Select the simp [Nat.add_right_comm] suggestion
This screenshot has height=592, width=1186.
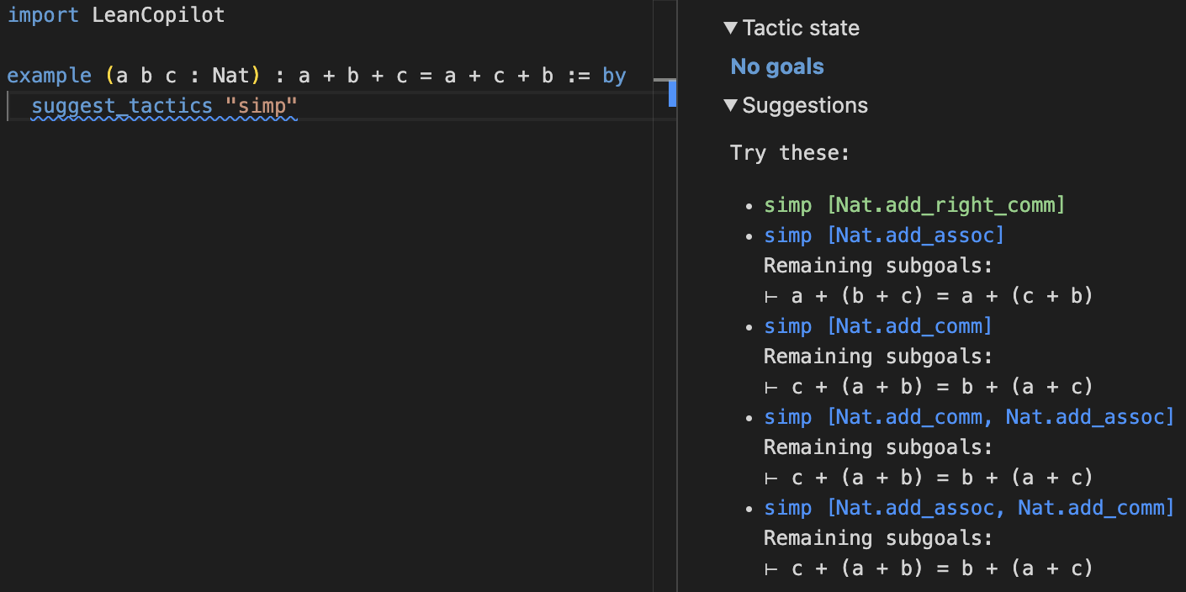click(x=913, y=204)
